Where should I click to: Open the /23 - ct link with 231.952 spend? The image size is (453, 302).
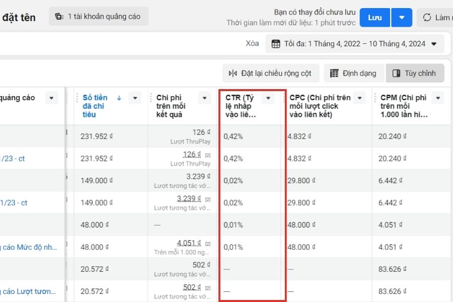(13, 159)
